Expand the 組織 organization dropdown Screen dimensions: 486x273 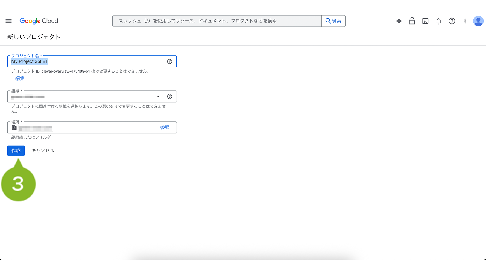pos(158,96)
